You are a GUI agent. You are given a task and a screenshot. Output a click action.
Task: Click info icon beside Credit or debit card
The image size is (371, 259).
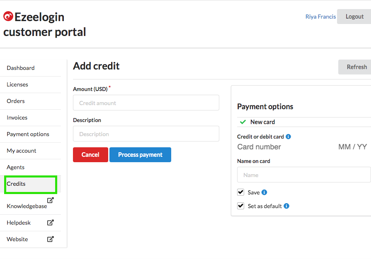click(288, 137)
